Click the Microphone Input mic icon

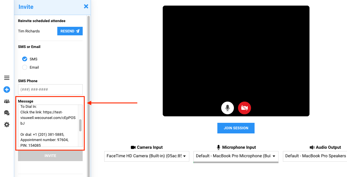tap(219, 148)
